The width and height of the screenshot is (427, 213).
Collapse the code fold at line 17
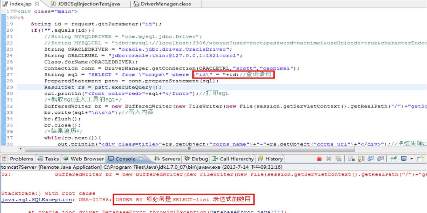[15, 11]
